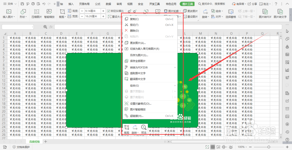Click Change Picture (更改图片) in ribbon
292x150 pixels.
coord(190,11)
